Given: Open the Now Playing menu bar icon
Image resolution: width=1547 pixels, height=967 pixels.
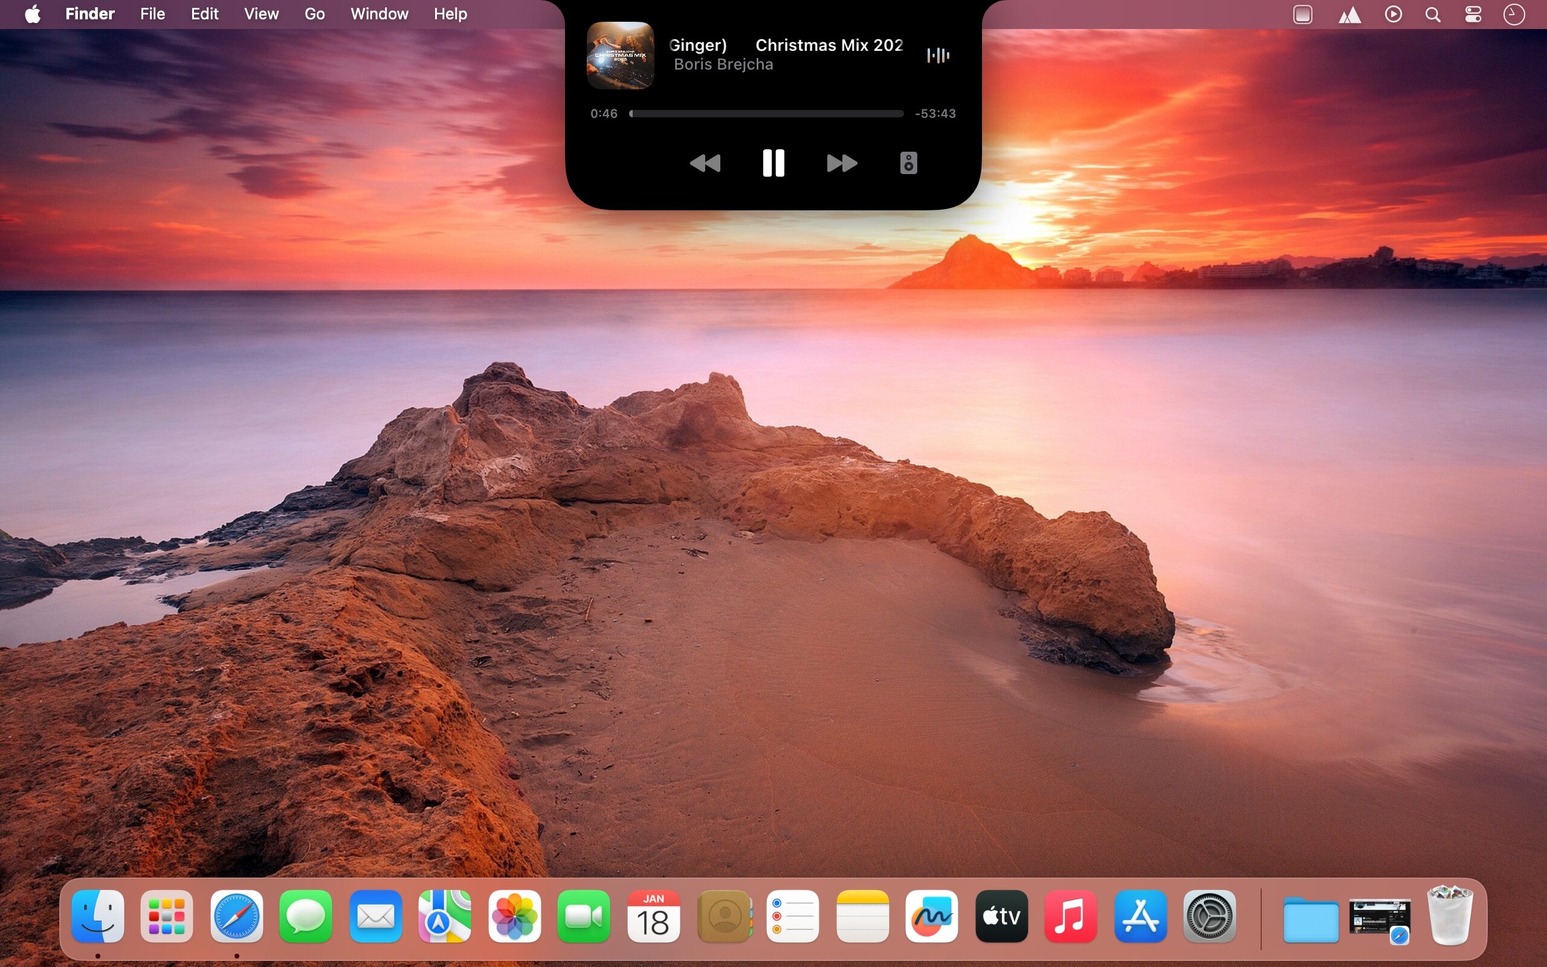Looking at the screenshot, I should click(x=1393, y=14).
